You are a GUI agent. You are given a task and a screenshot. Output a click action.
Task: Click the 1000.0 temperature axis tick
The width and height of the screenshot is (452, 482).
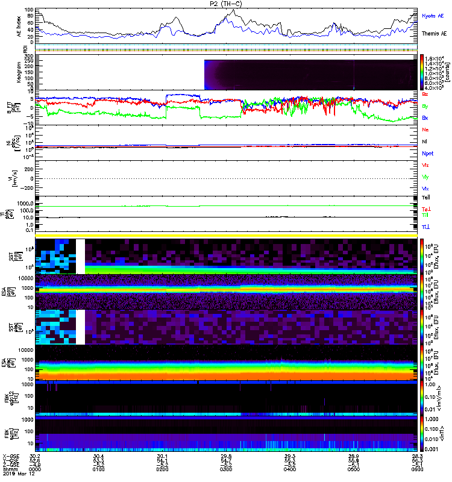pyautogui.click(x=25, y=204)
